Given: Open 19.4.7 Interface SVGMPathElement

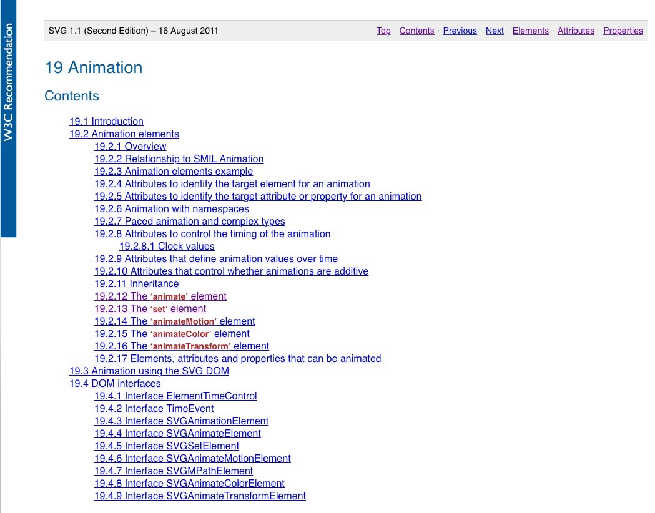Looking at the screenshot, I should [174, 471].
